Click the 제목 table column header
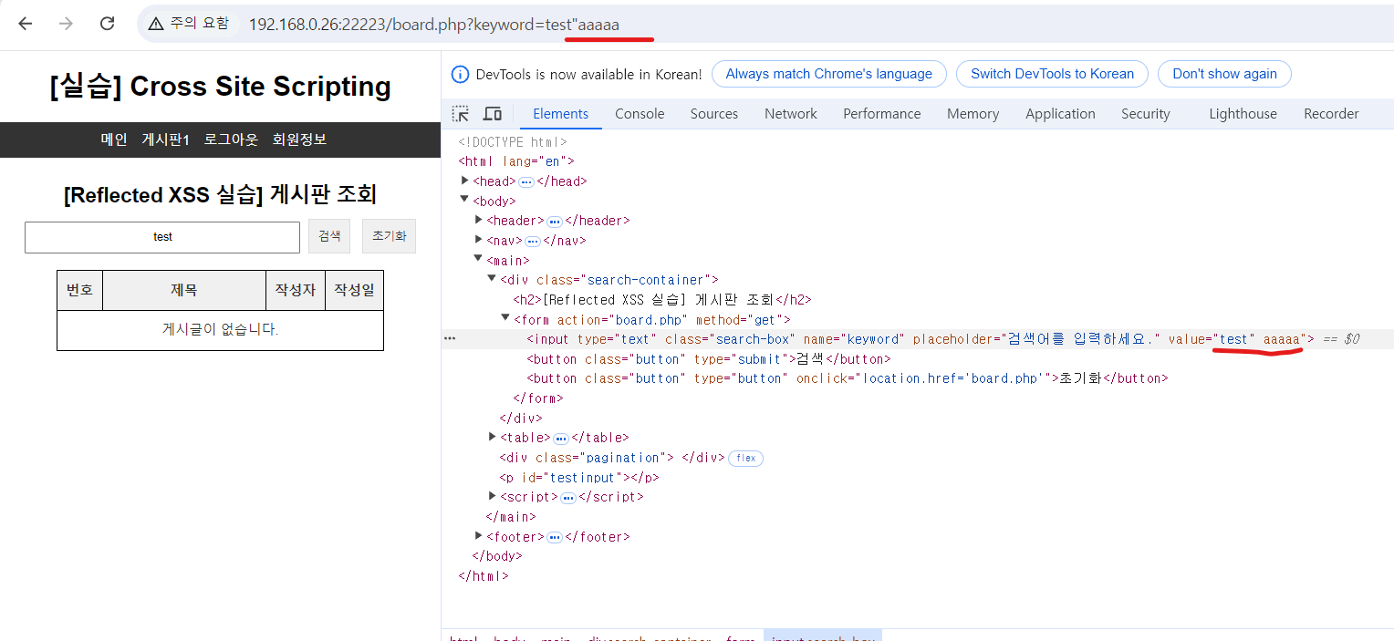1394x641 pixels. (183, 290)
